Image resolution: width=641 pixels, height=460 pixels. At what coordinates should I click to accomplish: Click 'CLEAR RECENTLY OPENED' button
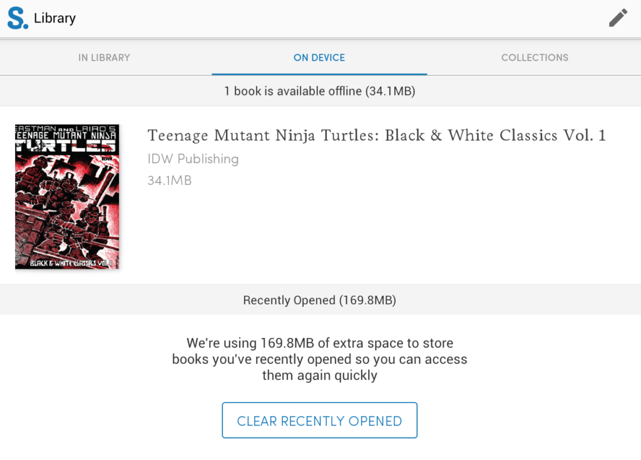(319, 420)
